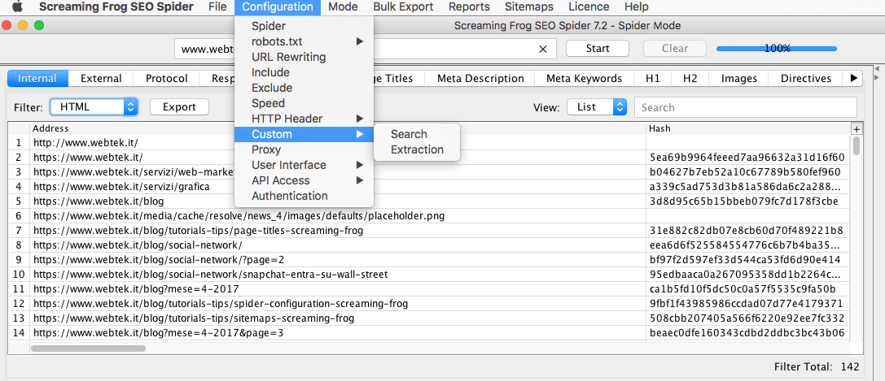Click hash 3d8d95c65b15bbeb079fc7d178f3cbe
Viewport: 885px width, 381px height.
(x=743, y=201)
